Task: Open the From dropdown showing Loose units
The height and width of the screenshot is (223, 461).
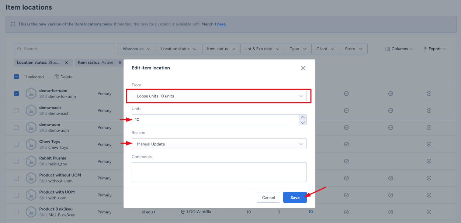Action: [219, 96]
